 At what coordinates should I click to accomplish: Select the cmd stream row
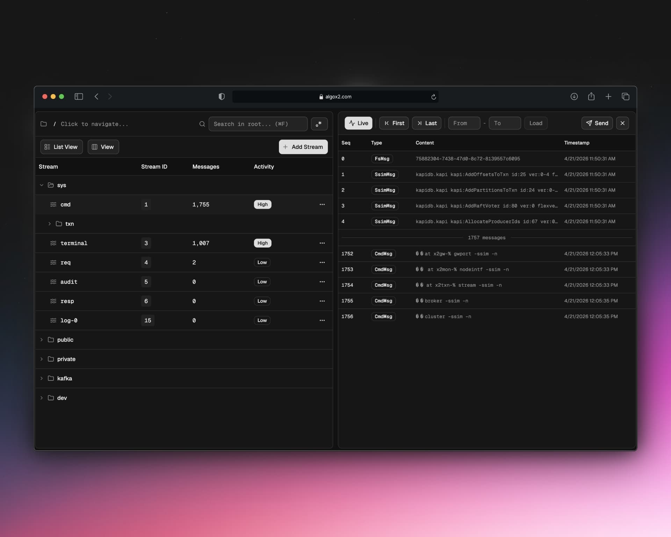pos(184,205)
